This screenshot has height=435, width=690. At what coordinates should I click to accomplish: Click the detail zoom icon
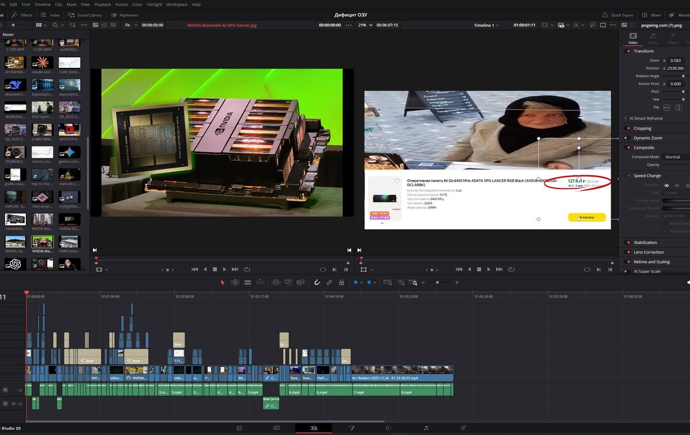pyautogui.click(x=401, y=282)
